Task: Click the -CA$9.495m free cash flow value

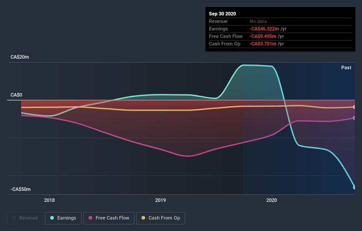Action: pyautogui.click(x=263, y=36)
